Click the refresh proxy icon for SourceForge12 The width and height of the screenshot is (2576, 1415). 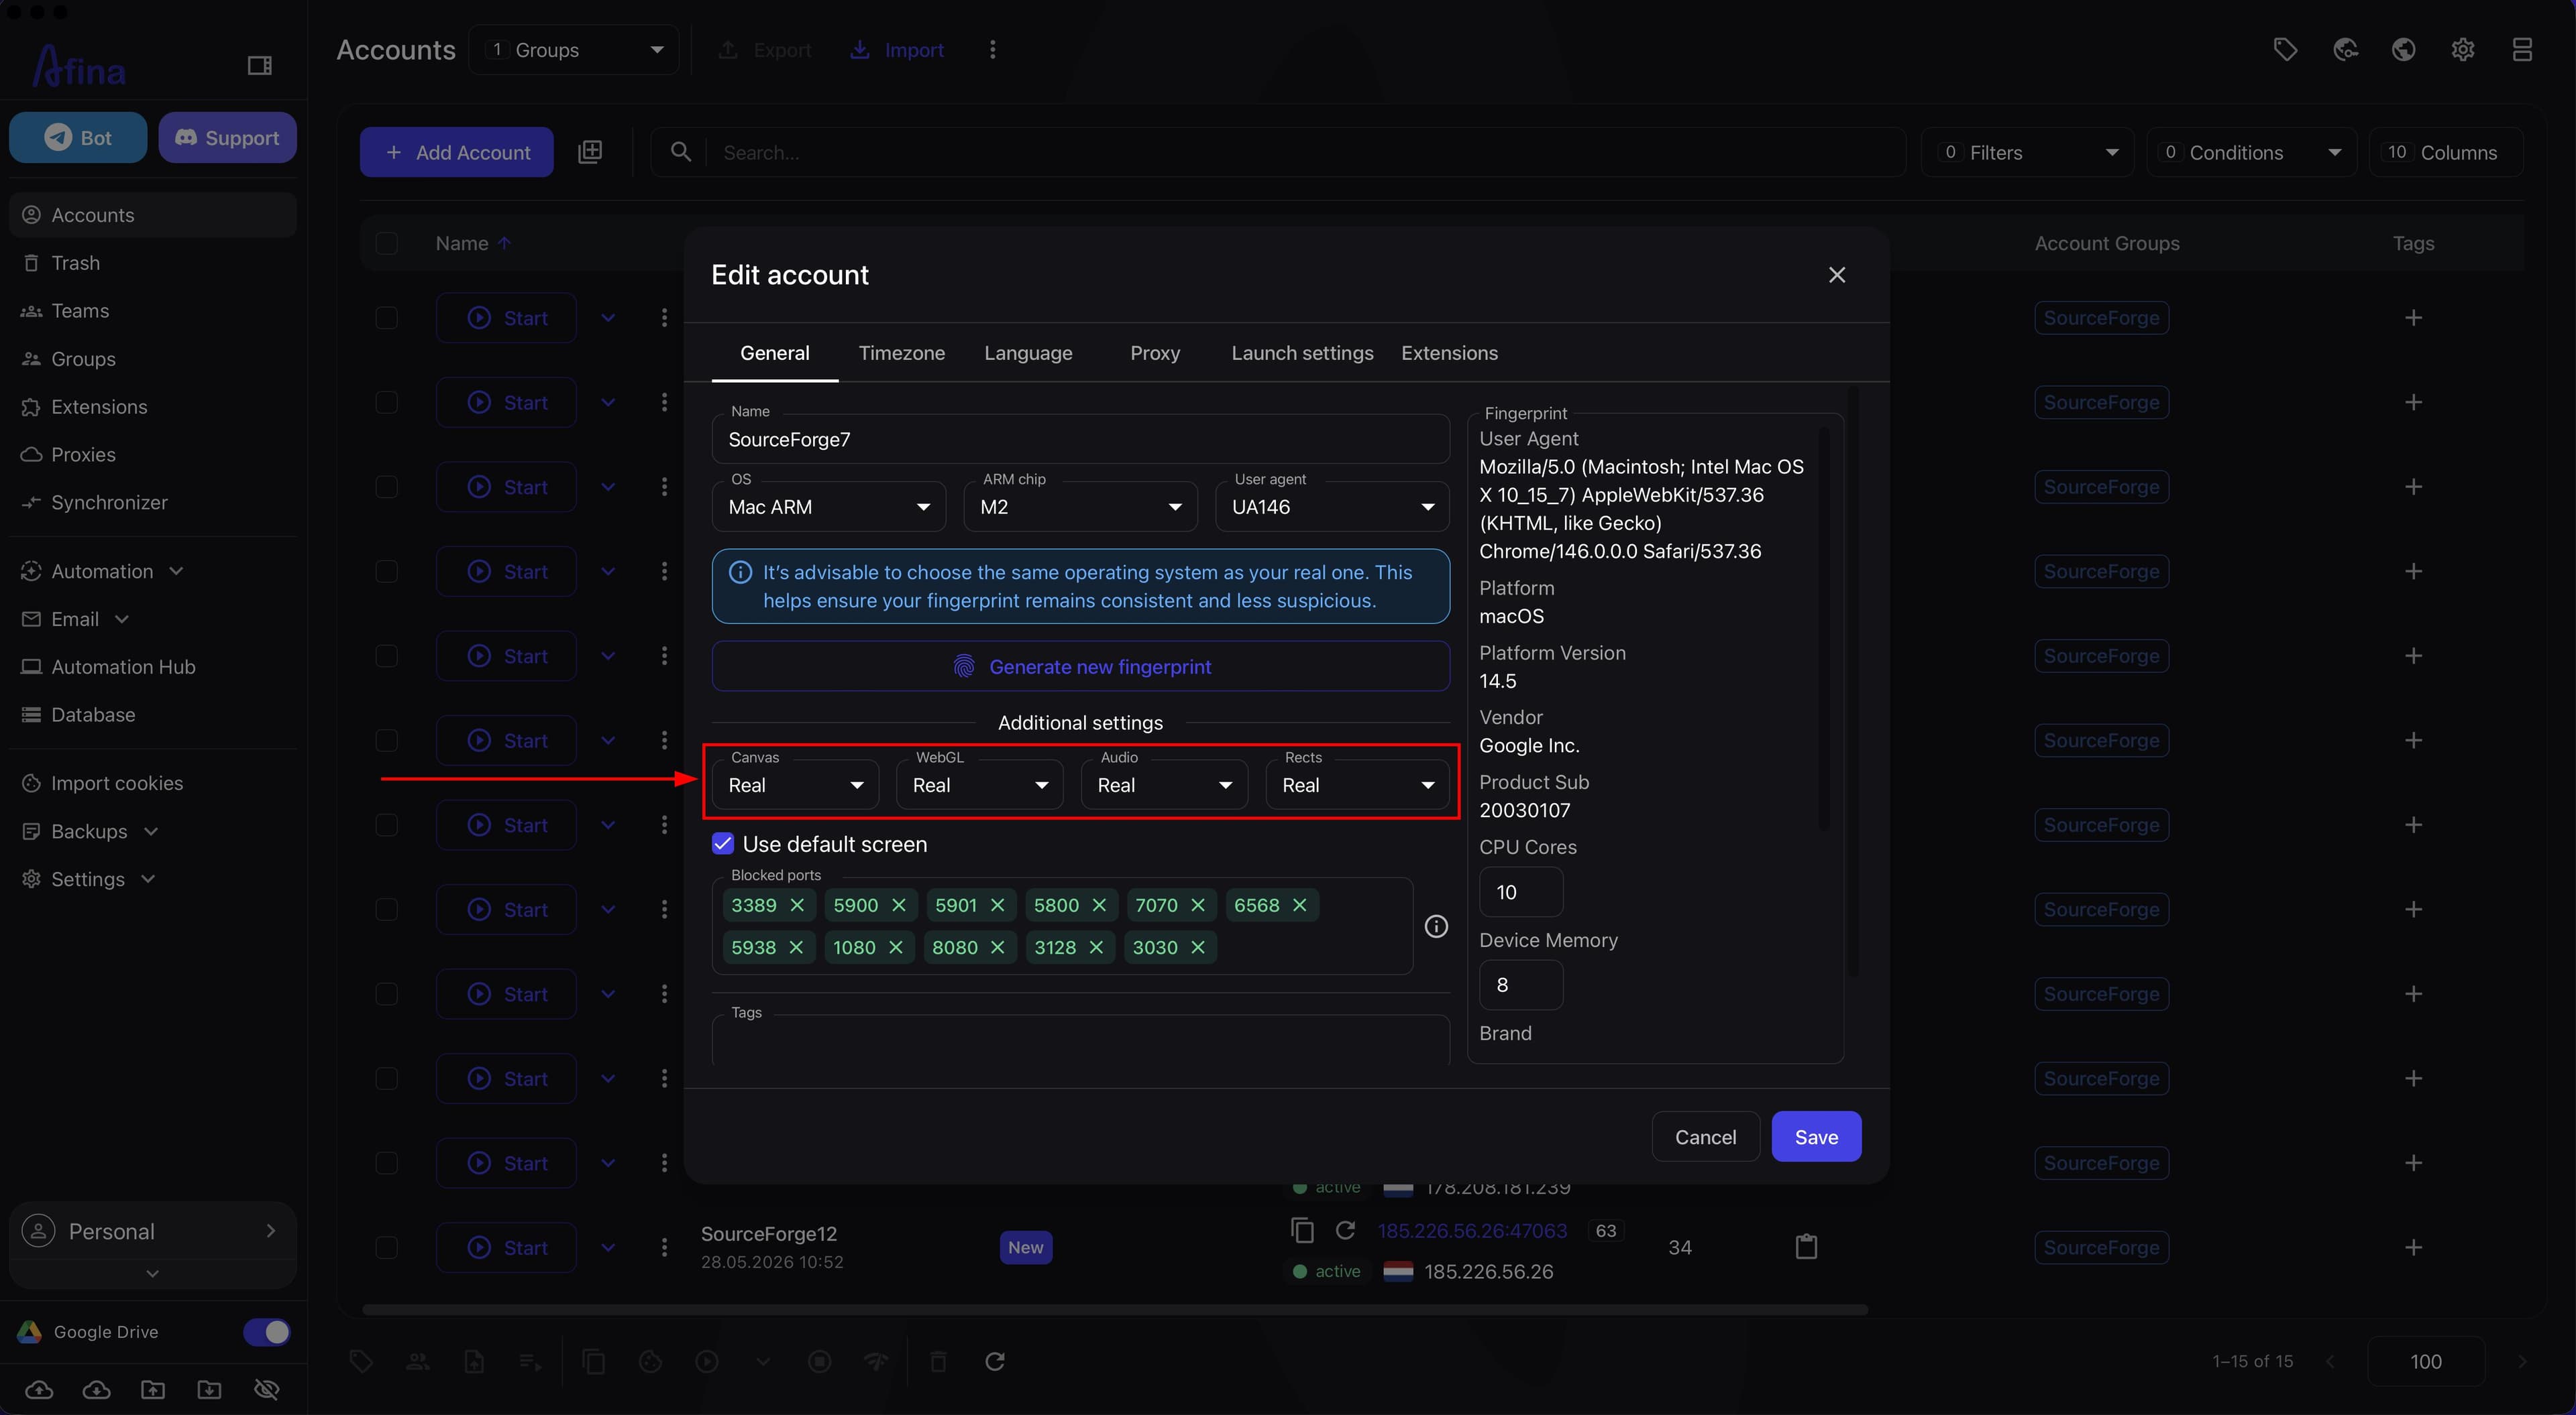tap(1346, 1230)
